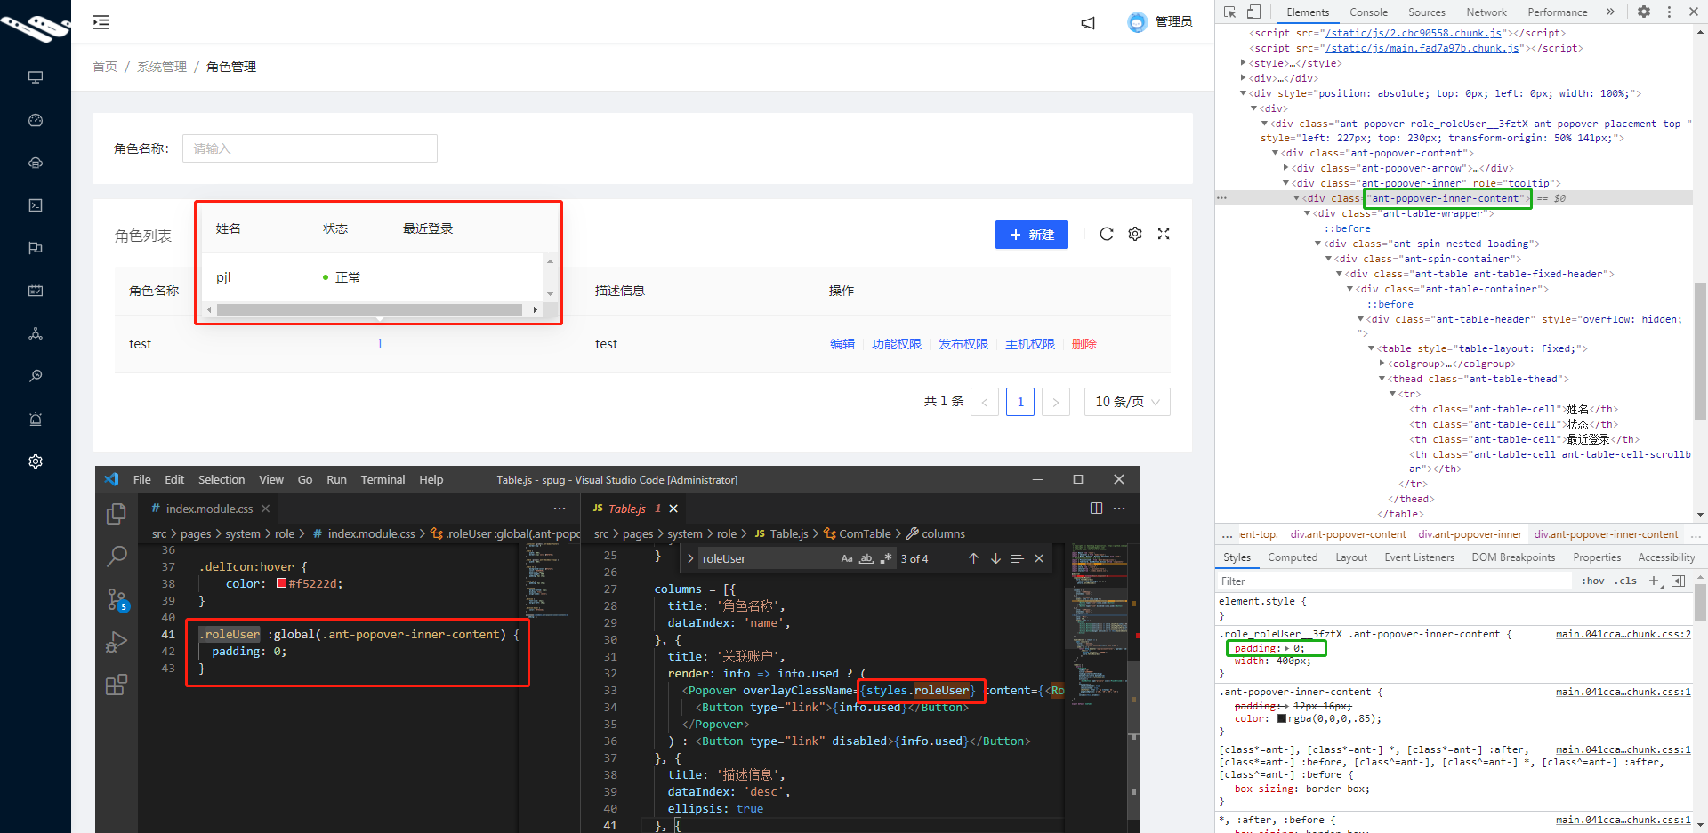The image size is (1708, 833).
Task: Collapse the <thead class="ant-table-thead"> node
Action: click(1382, 379)
